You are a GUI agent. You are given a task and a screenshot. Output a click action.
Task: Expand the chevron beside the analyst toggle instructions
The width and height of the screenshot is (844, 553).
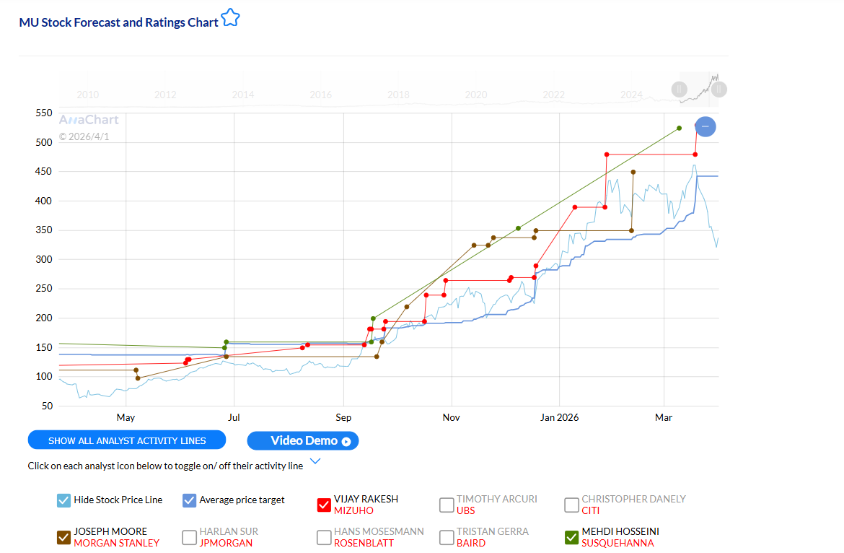tap(315, 461)
